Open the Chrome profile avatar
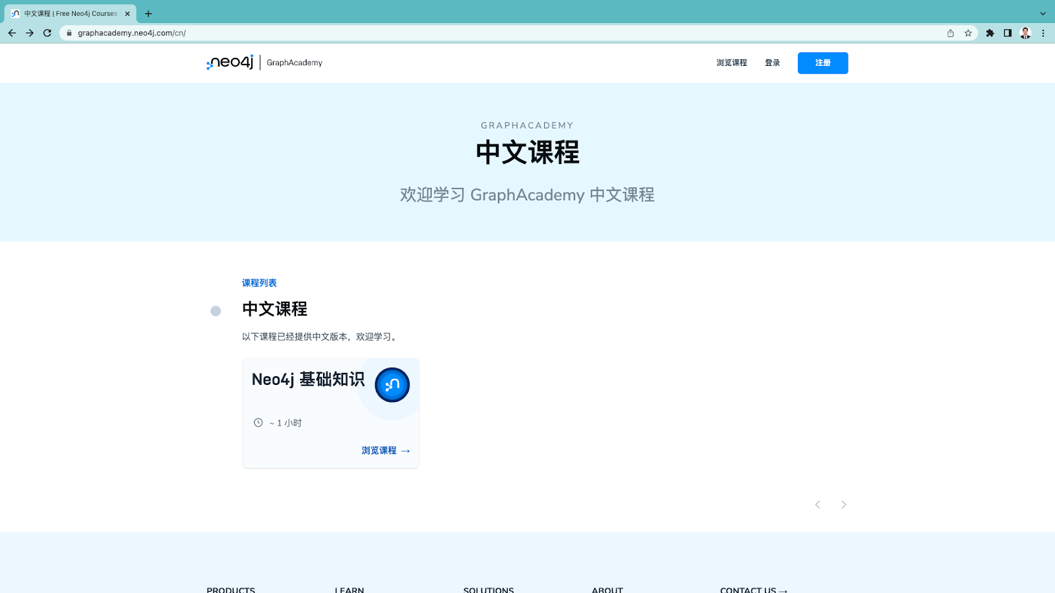 [x=1025, y=33]
